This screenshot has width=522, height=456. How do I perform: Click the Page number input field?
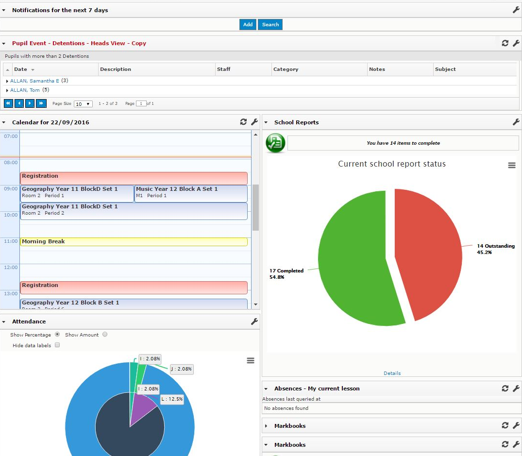[141, 103]
